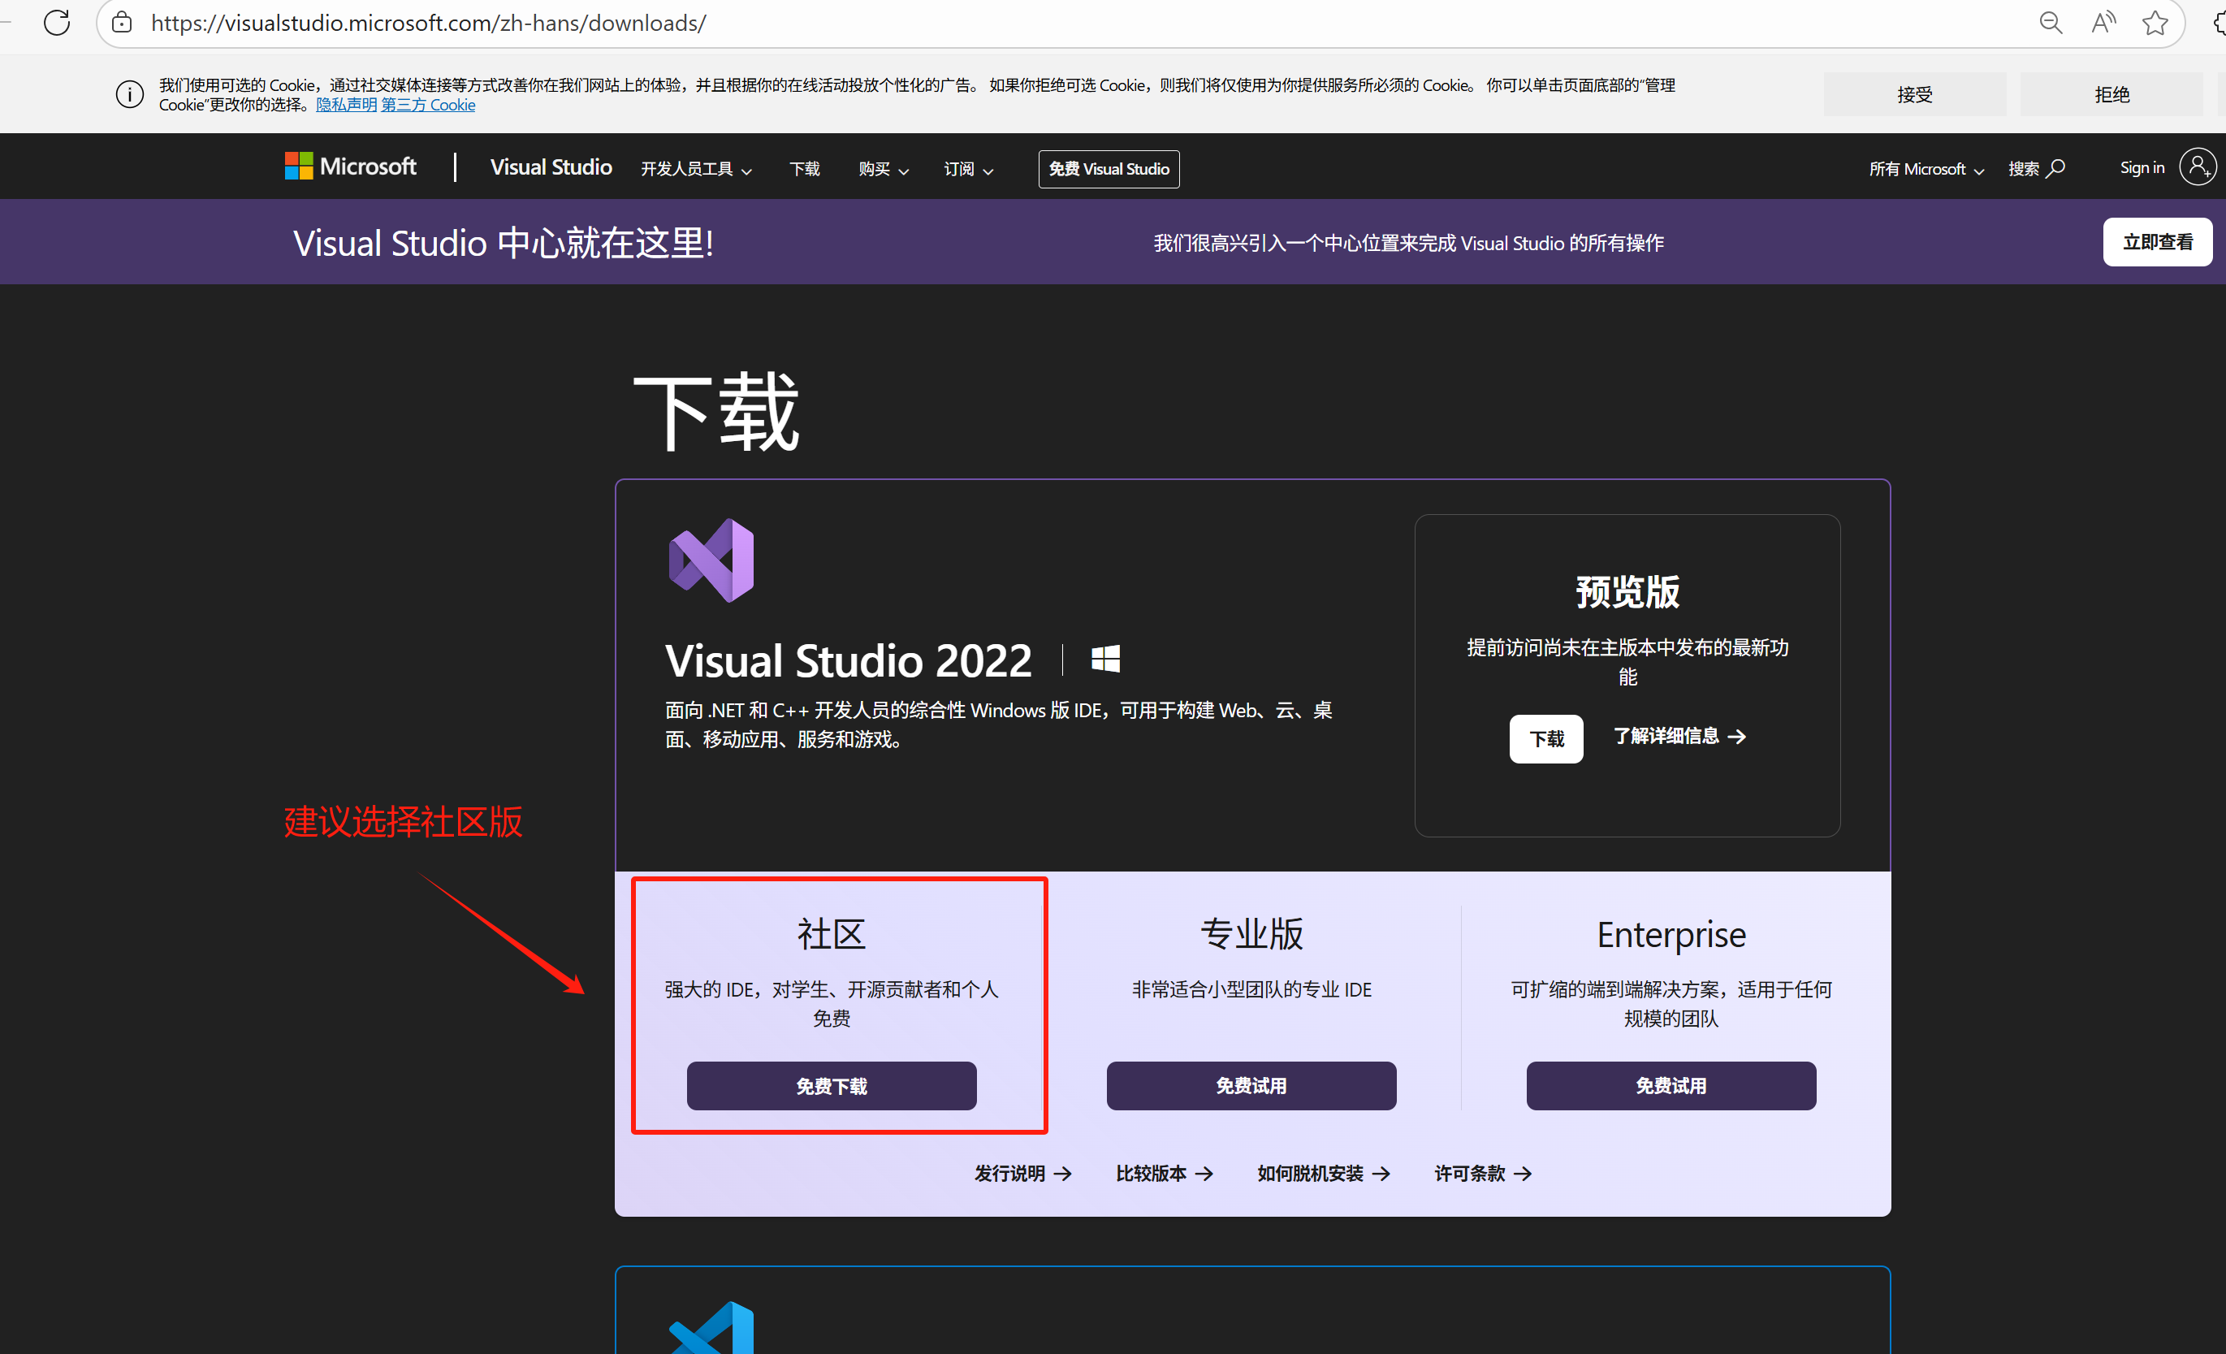Expand the 开发人员工具 dropdown

[696, 169]
